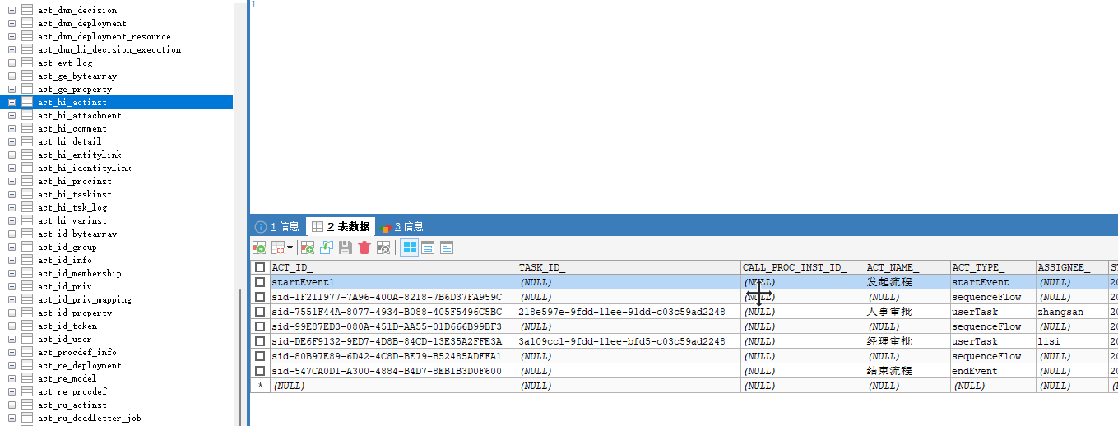Click the endEvent activity type cell
Screen dimensions: 1118x426
click(992, 371)
